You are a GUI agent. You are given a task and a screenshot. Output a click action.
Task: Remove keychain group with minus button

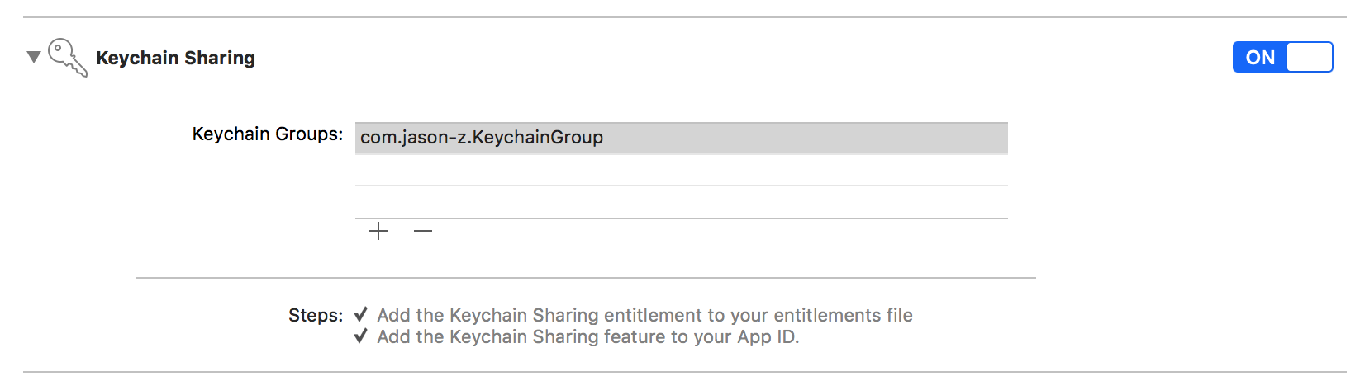(x=423, y=231)
